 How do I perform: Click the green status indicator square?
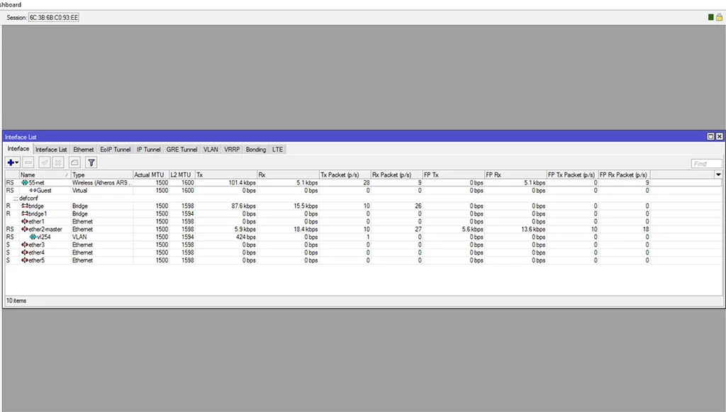coord(710,17)
